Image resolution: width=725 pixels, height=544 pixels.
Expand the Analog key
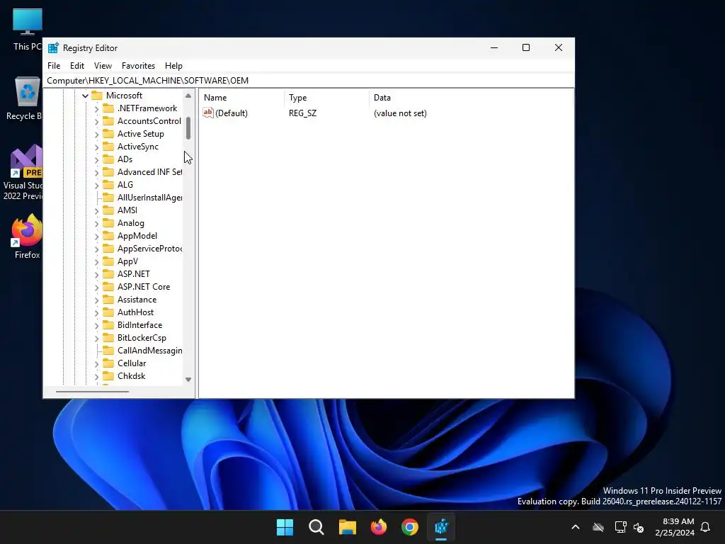coord(96,223)
